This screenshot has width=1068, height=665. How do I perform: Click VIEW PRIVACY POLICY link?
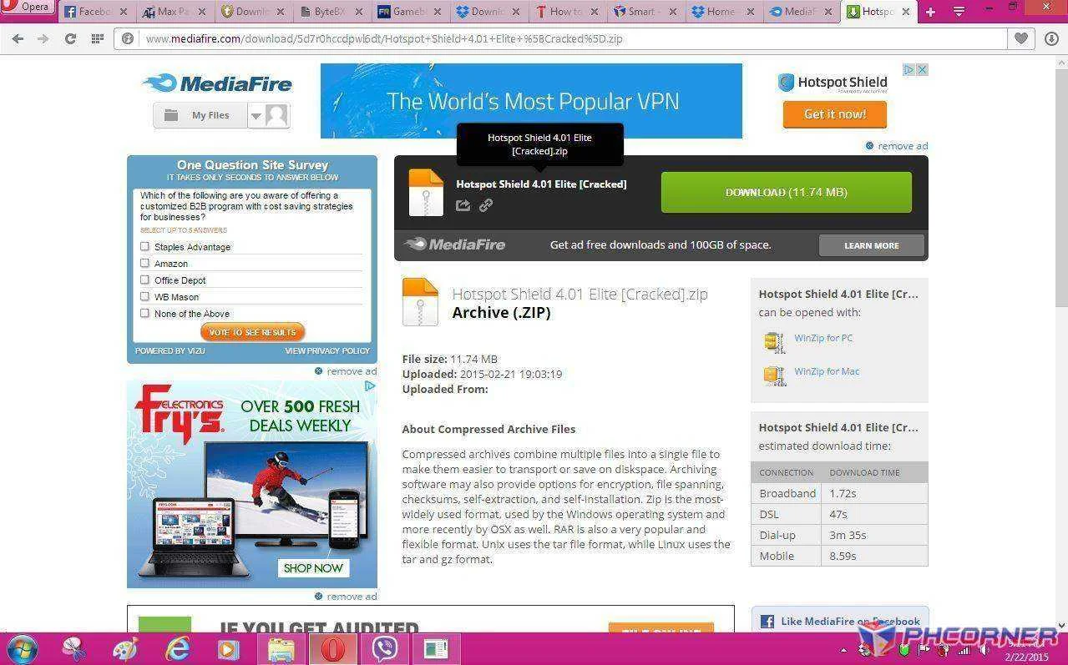327,351
